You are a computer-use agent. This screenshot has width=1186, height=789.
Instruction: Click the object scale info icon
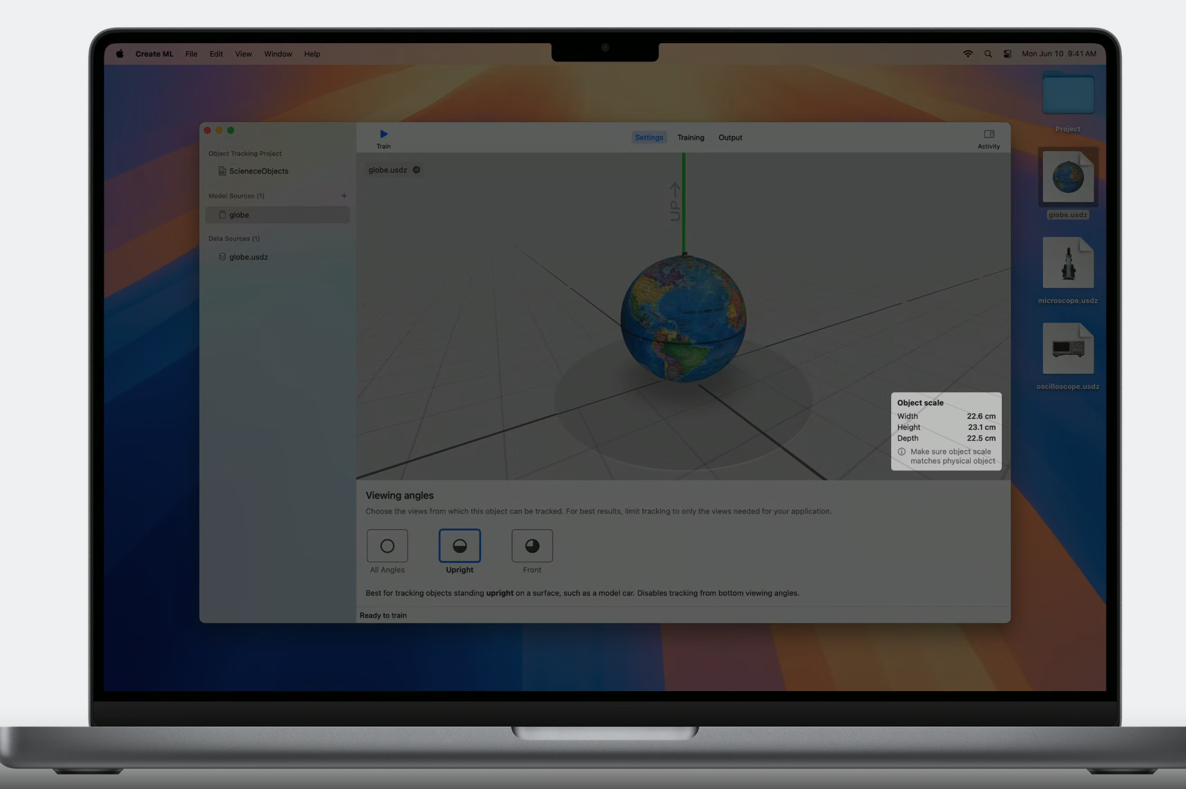click(x=901, y=452)
